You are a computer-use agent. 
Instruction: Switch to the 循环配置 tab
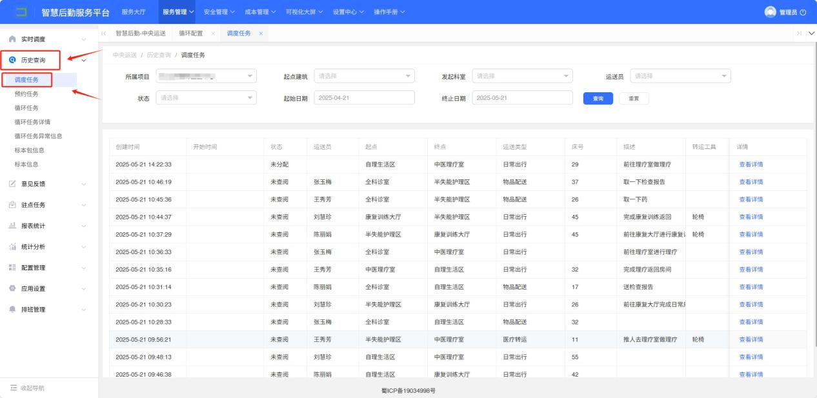[190, 34]
